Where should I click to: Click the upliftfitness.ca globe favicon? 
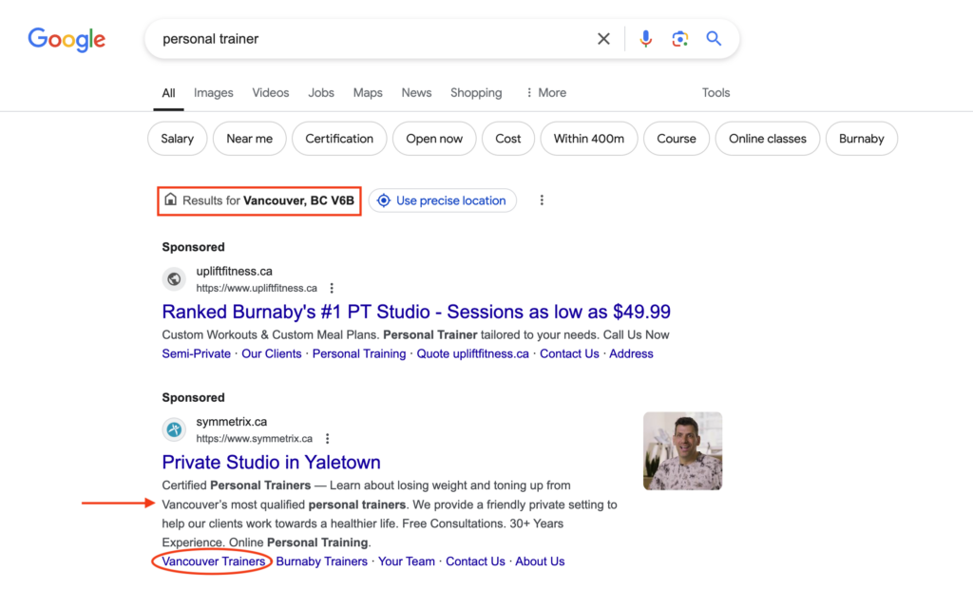(175, 279)
